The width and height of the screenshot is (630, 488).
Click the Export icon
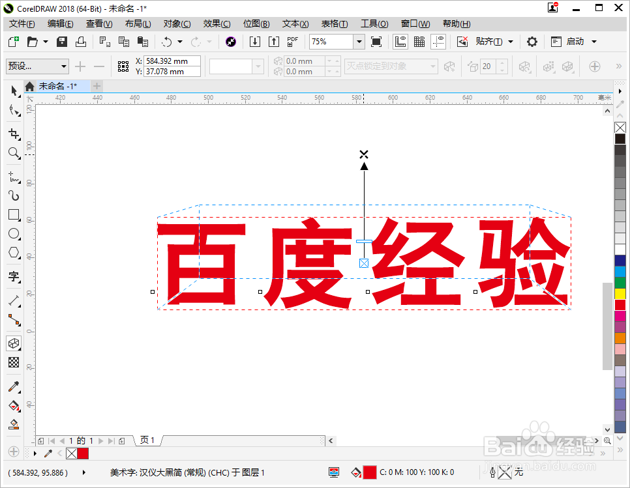pos(274,41)
